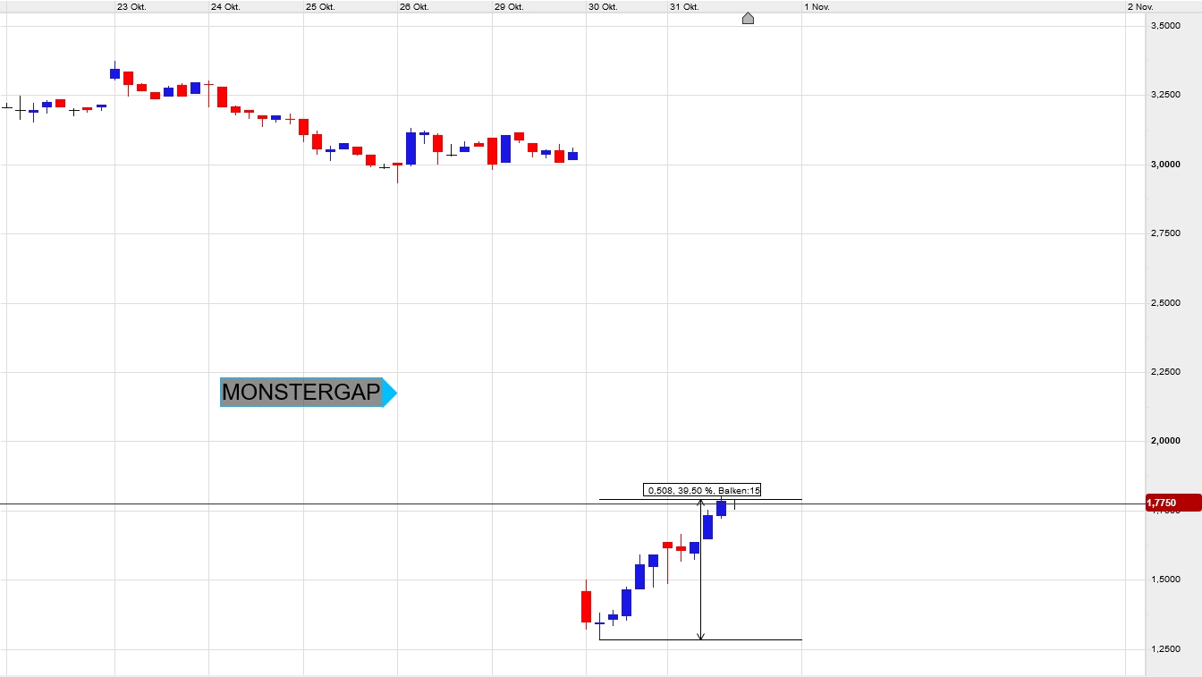Click the "1 Nov." date label

tap(817, 6)
